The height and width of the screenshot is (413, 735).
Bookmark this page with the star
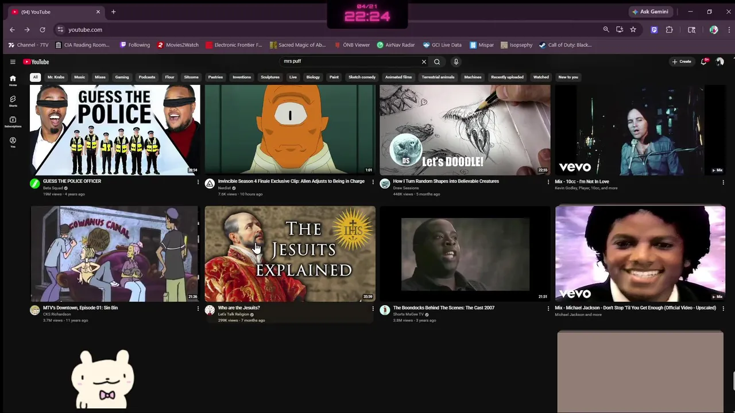pyautogui.click(x=633, y=29)
